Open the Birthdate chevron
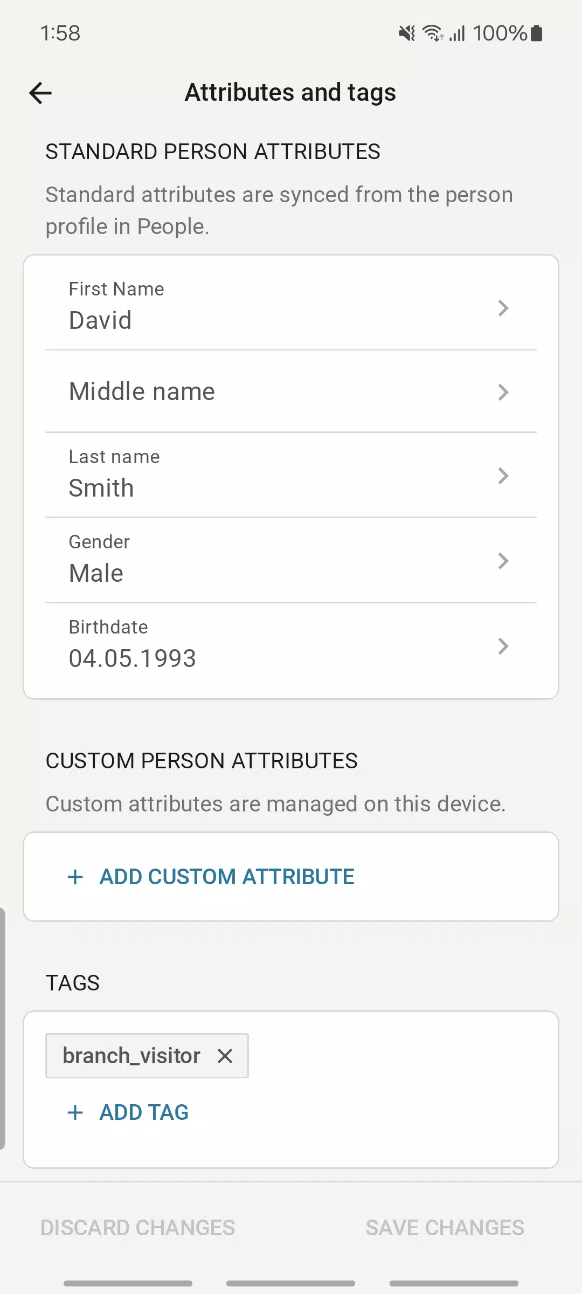Screen dimensions: 582x1294 click(x=503, y=646)
